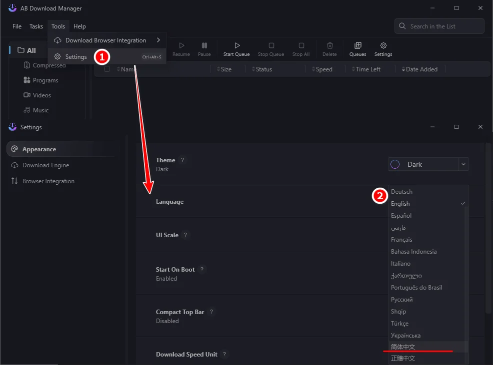Viewport: 493px width, 365px height.
Task: Select 简体中文 in the language list
Action: 427,347
